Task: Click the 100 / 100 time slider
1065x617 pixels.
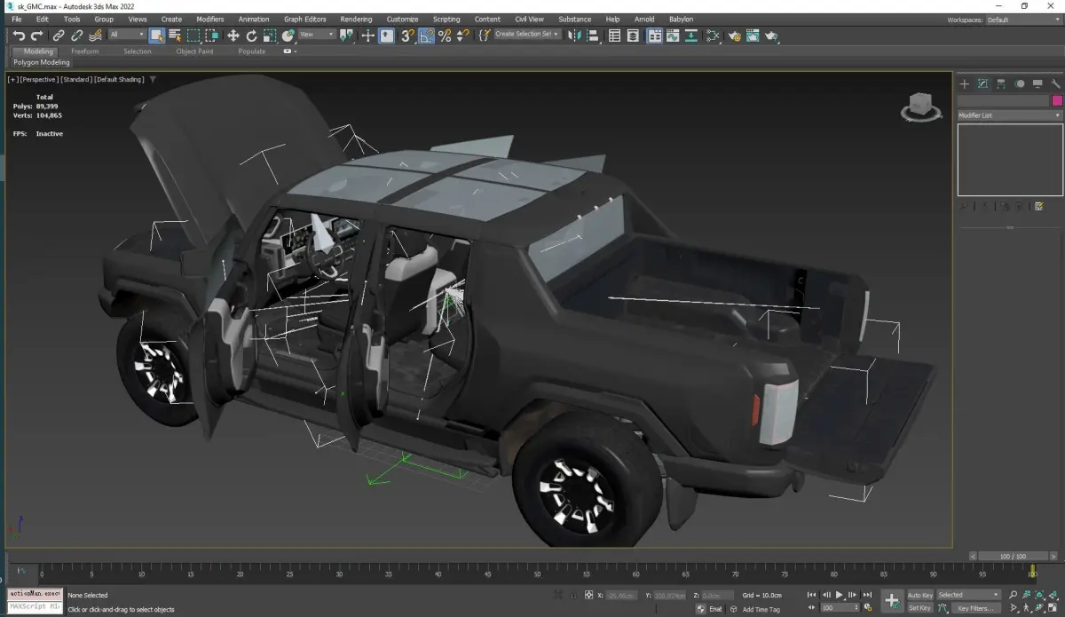Action: pyautogui.click(x=1012, y=556)
